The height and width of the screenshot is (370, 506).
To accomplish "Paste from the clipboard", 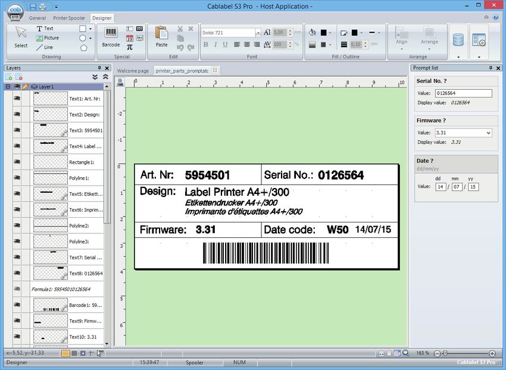I will click(161, 36).
